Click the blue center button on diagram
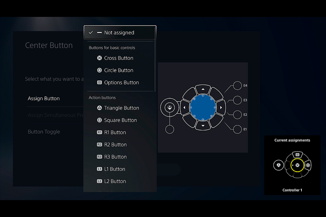 (203, 108)
